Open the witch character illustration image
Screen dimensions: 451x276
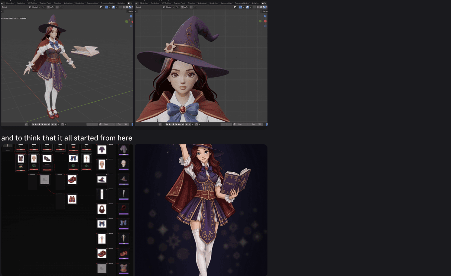(x=201, y=210)
